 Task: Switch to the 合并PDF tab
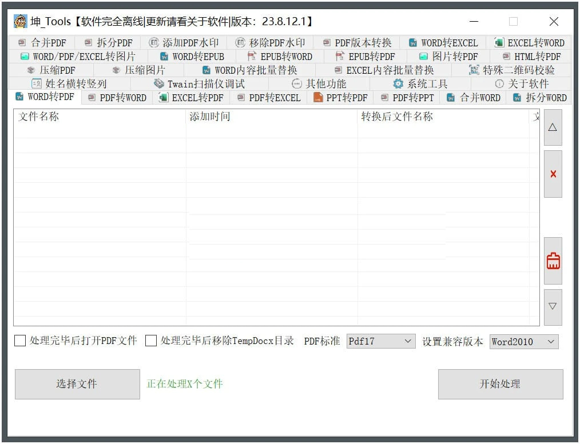pyautogui.click(x=42, y=43)
